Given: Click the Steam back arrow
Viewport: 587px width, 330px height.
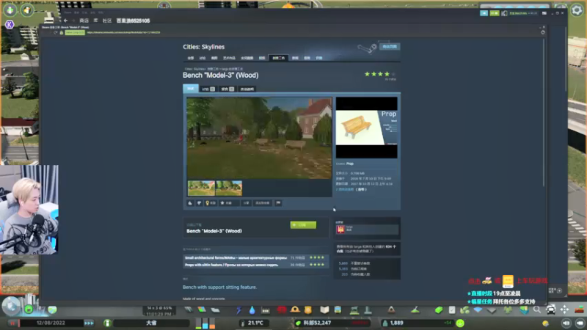Looking at the screenshot, I should coord(65,21).
